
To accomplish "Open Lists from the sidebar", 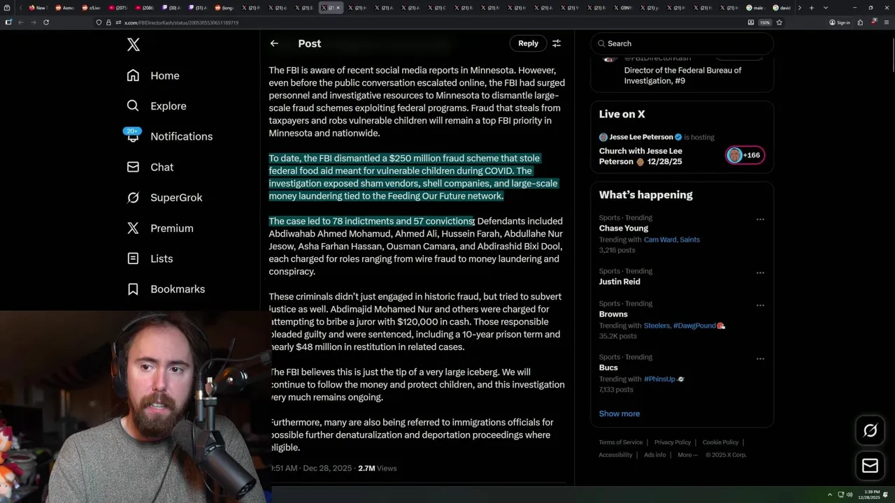I will point(150,258).
